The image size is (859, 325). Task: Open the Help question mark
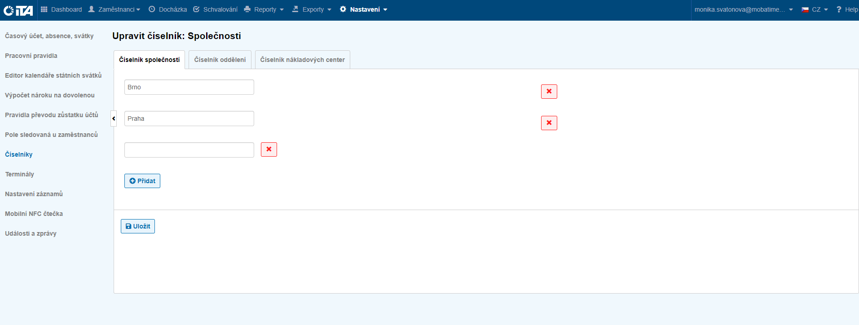click(838, 9)
